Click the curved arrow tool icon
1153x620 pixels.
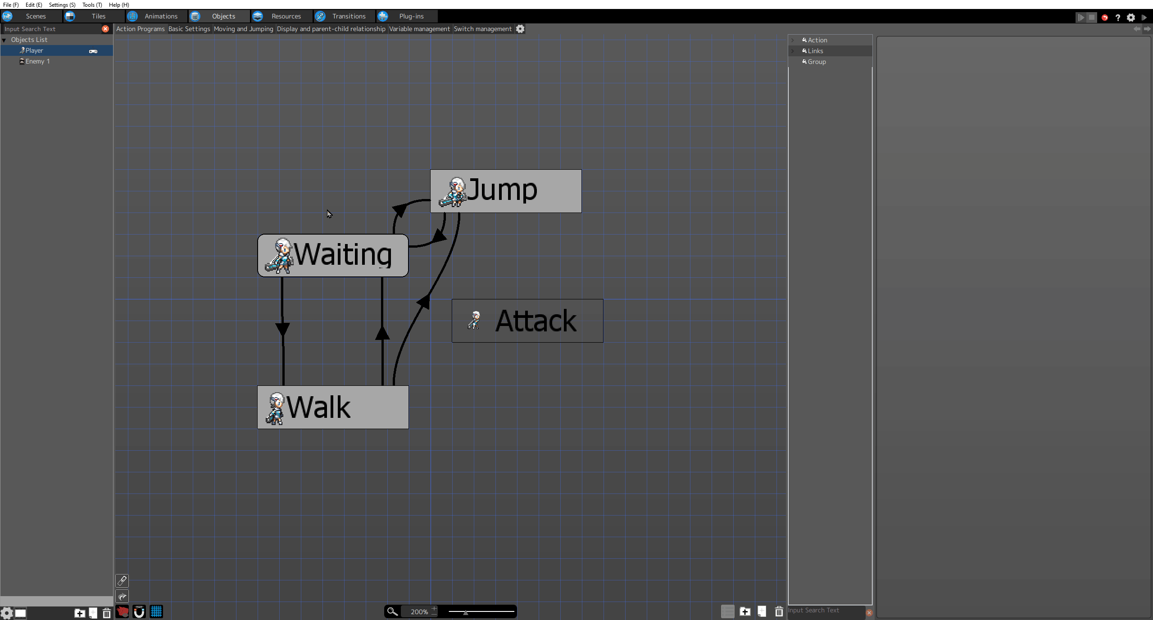point(122,597)
